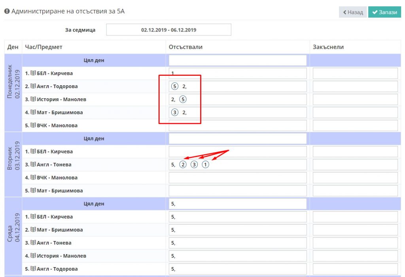Click circled number 2 in Tuesday Англ - Тонева row

pyautogui.click(x=183, y=165)
